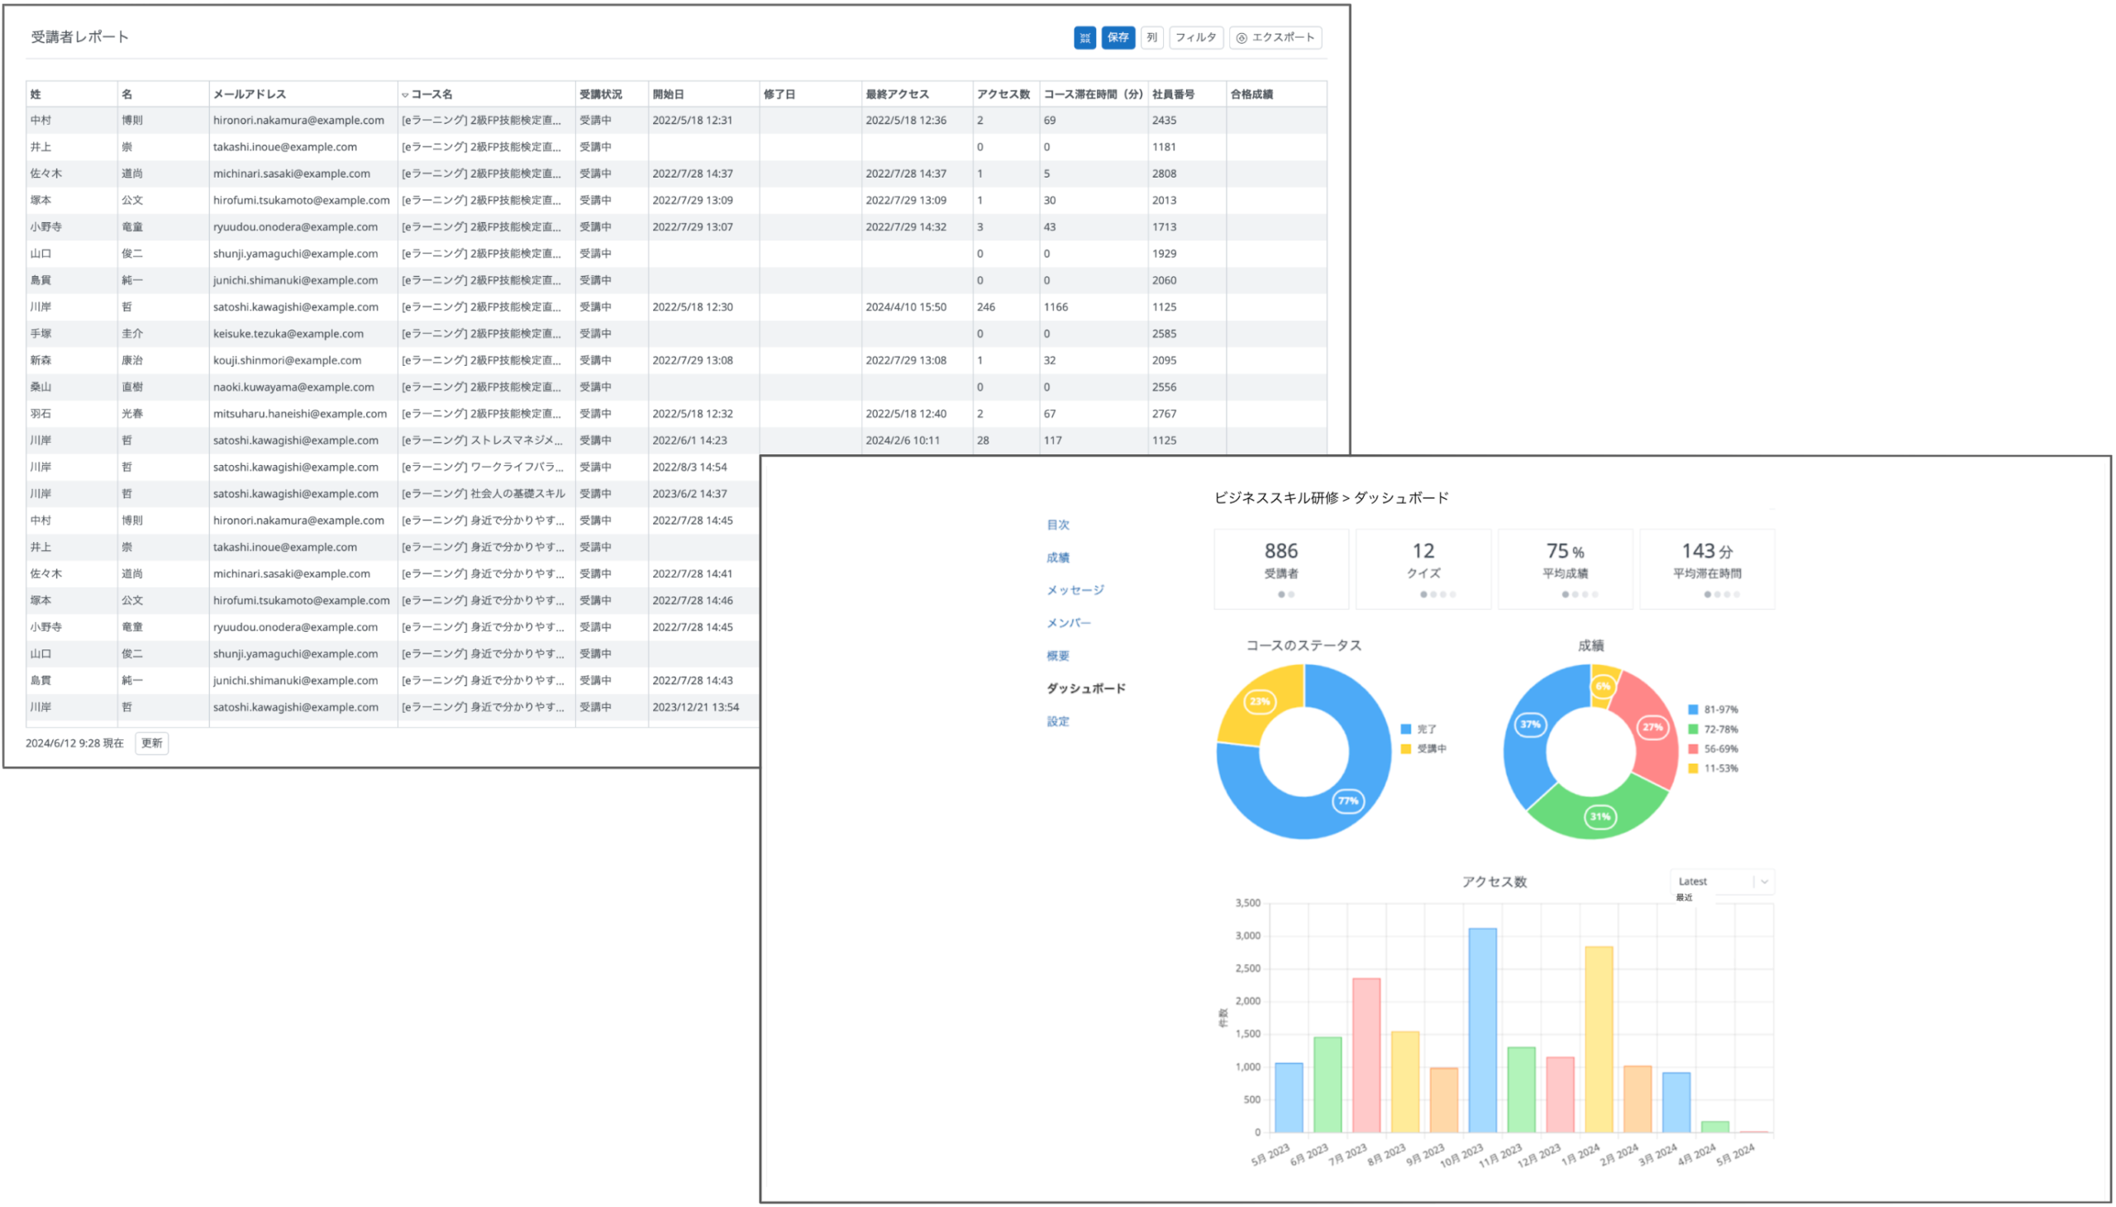The width and height of the screenshot is (2116, 1207).
Task: Click the sort arrow beside コース名
Action: click(406, 95)
